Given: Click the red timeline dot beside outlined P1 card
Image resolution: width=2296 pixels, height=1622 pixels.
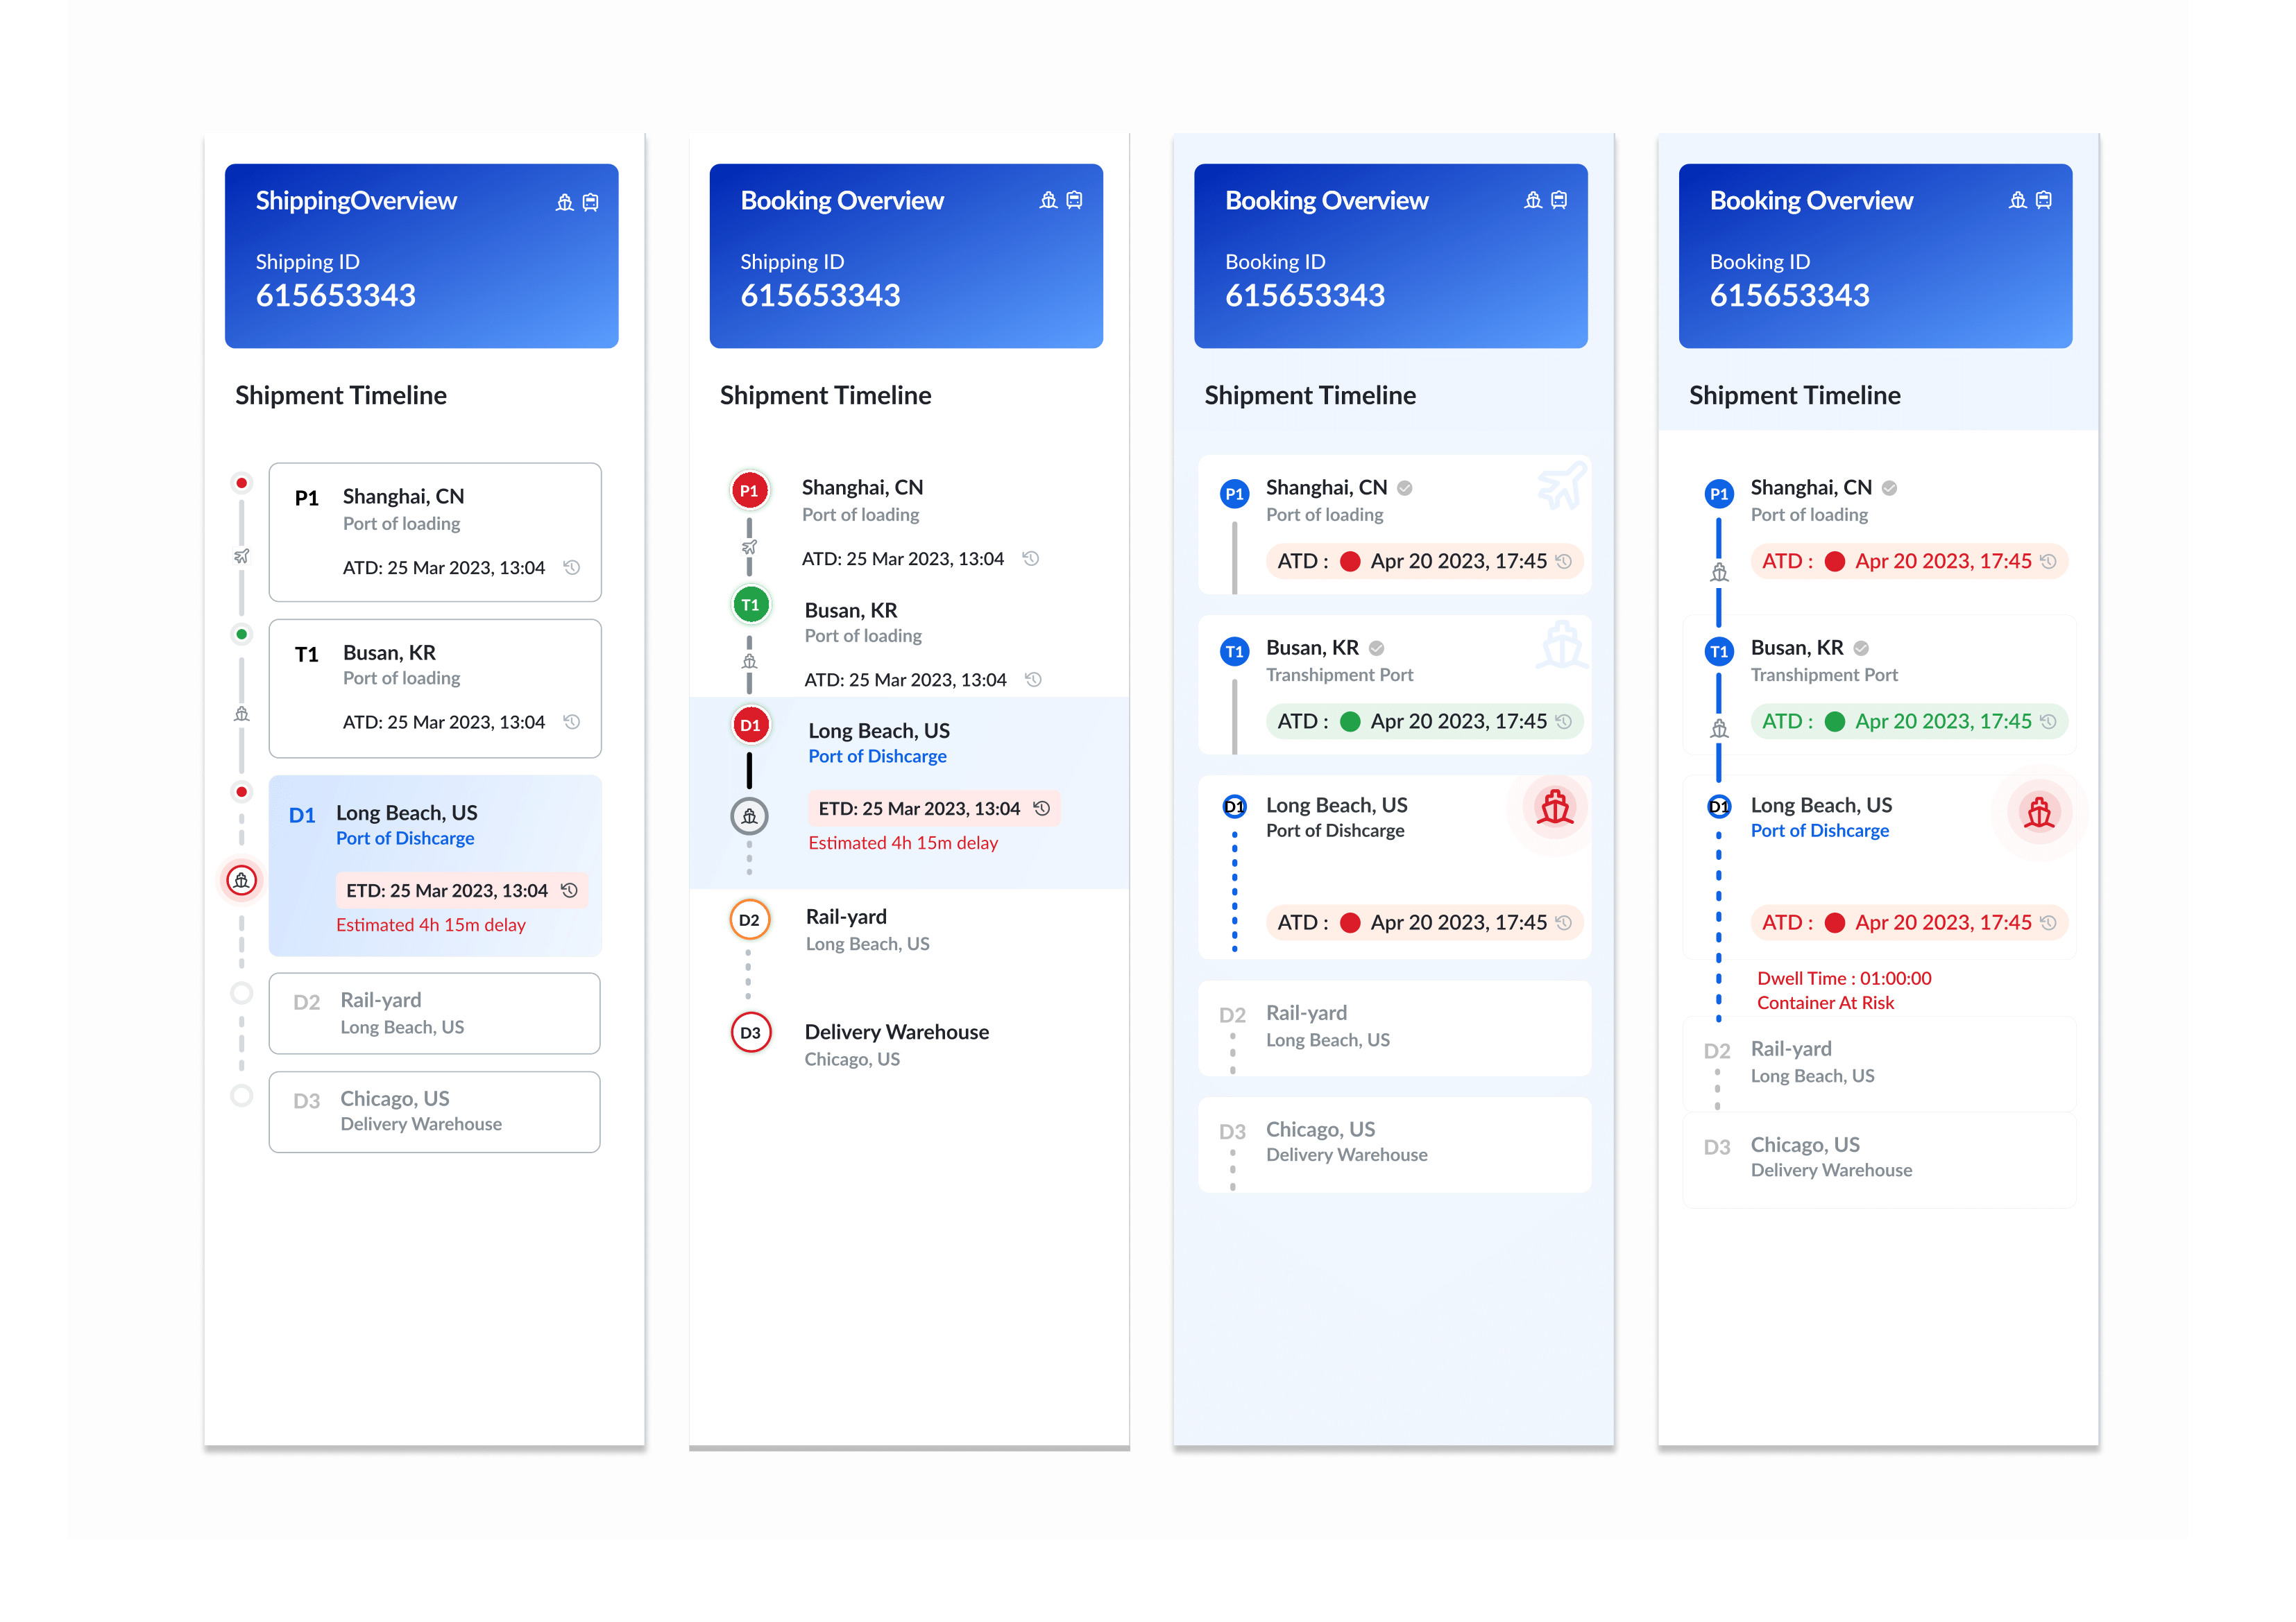Looking at the screenshot, I should click(x=242, y=483).
